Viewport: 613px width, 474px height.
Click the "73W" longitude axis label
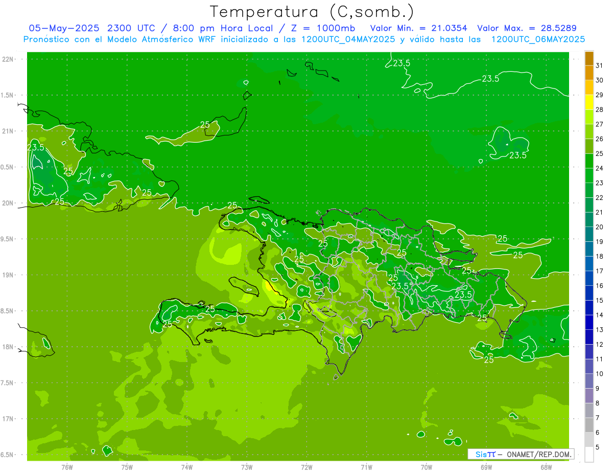coord(247,467)
